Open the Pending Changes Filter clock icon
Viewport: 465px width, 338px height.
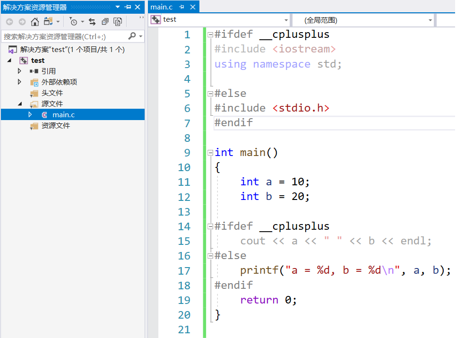(x=74, y=21)
